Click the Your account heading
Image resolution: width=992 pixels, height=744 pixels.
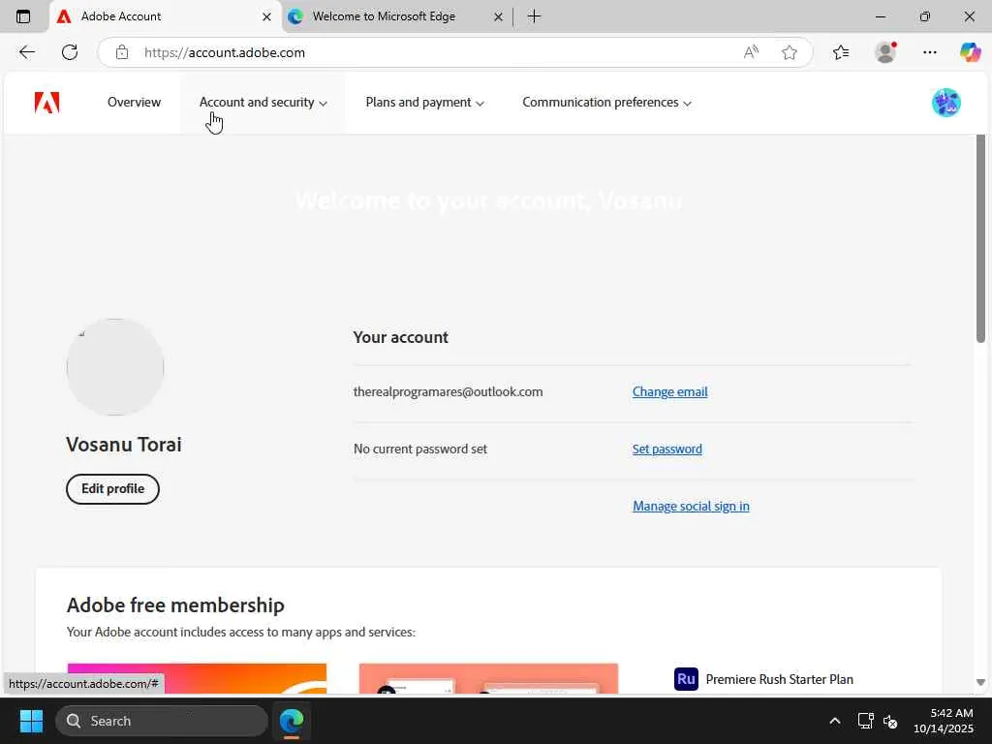tap(400, 337)
